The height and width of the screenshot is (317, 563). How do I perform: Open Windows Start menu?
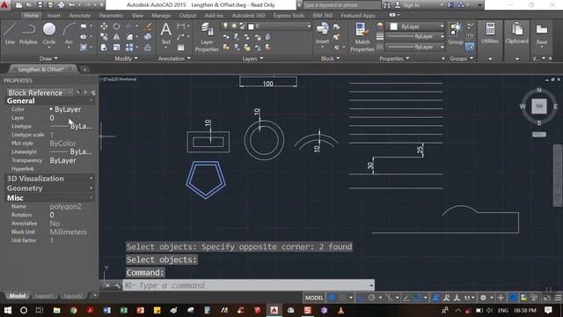pyautogui.click(x=8, y=310)
